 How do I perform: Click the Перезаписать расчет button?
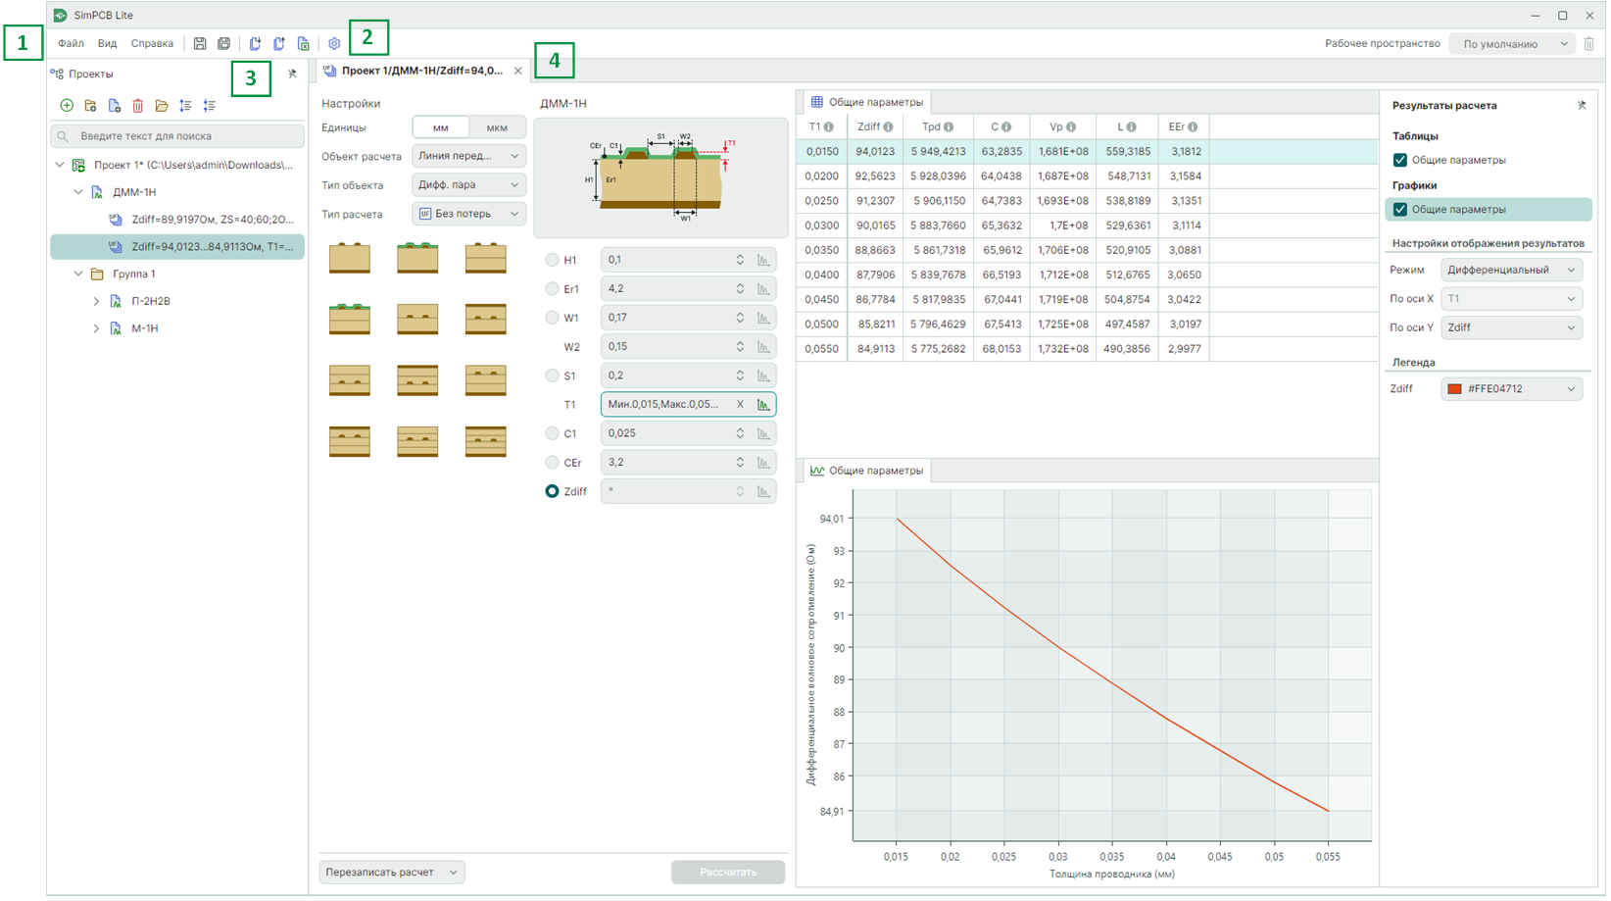pos(391,873)
